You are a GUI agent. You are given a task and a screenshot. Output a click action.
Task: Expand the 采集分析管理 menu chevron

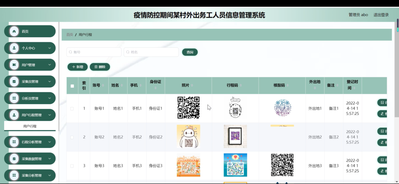[x=49, y=175]
